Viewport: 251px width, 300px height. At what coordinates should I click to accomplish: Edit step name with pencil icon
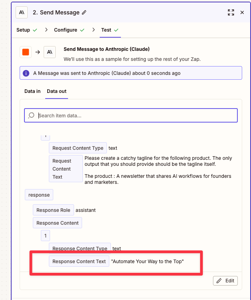(x=84, y=13)
